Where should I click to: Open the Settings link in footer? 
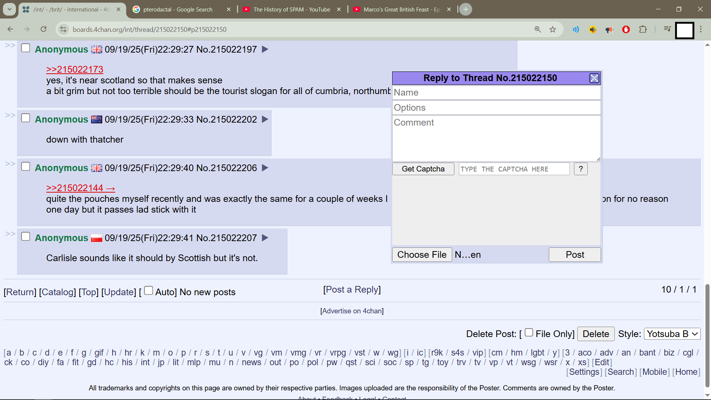(584, 372)
